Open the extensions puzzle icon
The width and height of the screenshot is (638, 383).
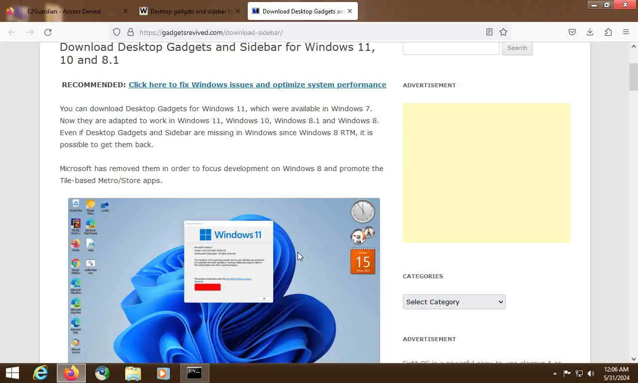pyautogui.click(x=608, y=32)
